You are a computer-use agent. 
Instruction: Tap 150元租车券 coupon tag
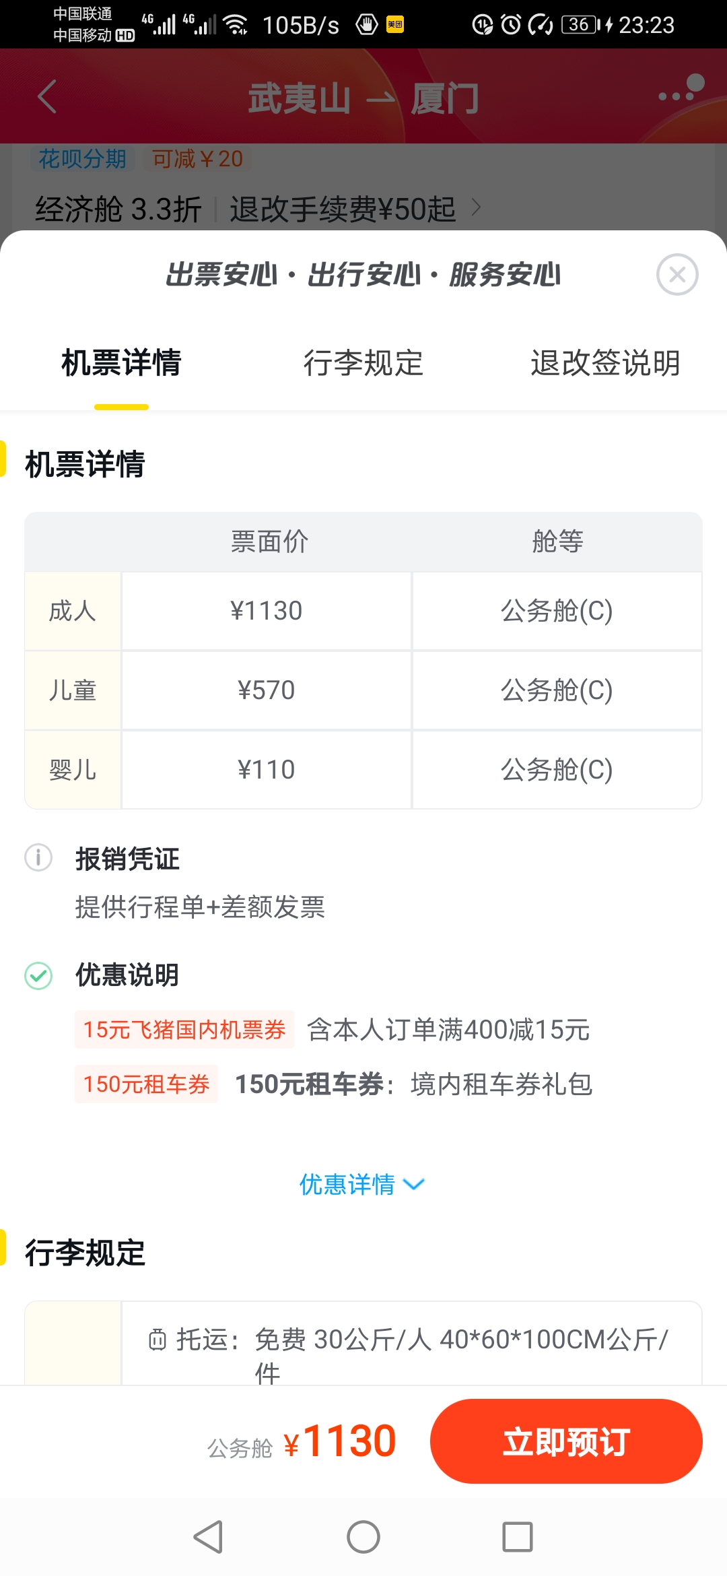146,1084
